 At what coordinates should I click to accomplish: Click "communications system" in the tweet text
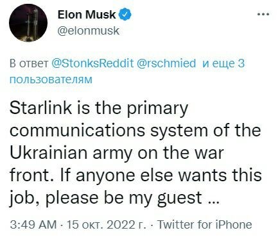pyautogui.click(x=109, y=130)
